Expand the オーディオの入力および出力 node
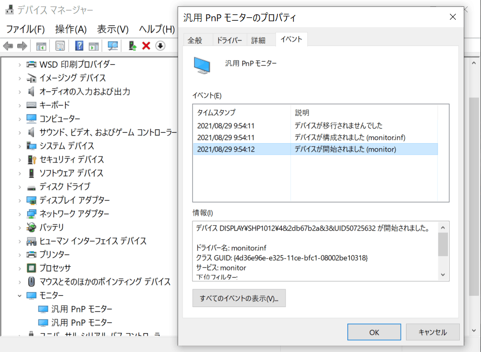Viewport: 481px width, 352px height. click(20, 92)
